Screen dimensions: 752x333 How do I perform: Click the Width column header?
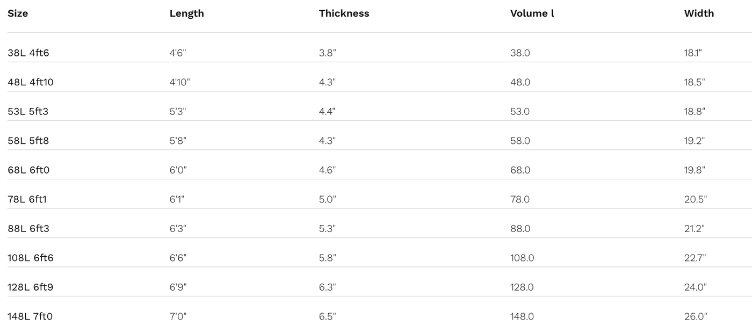[x=699, y=13]
